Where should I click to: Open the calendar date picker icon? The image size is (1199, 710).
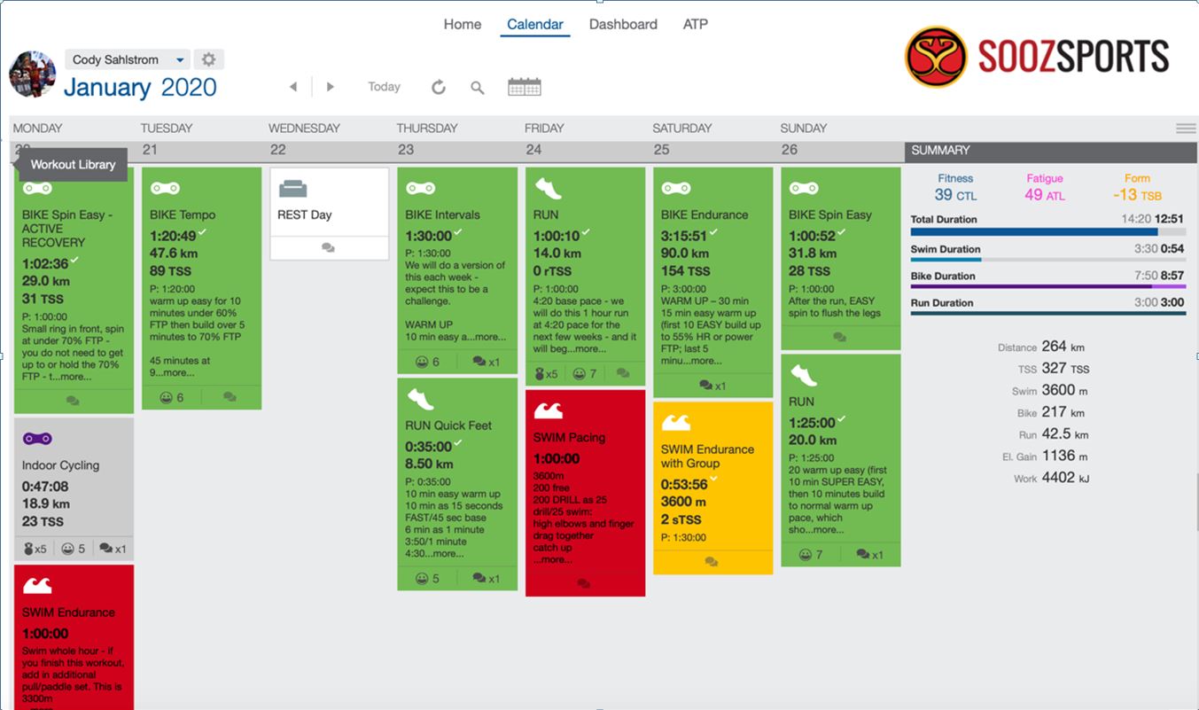point(524,87)
